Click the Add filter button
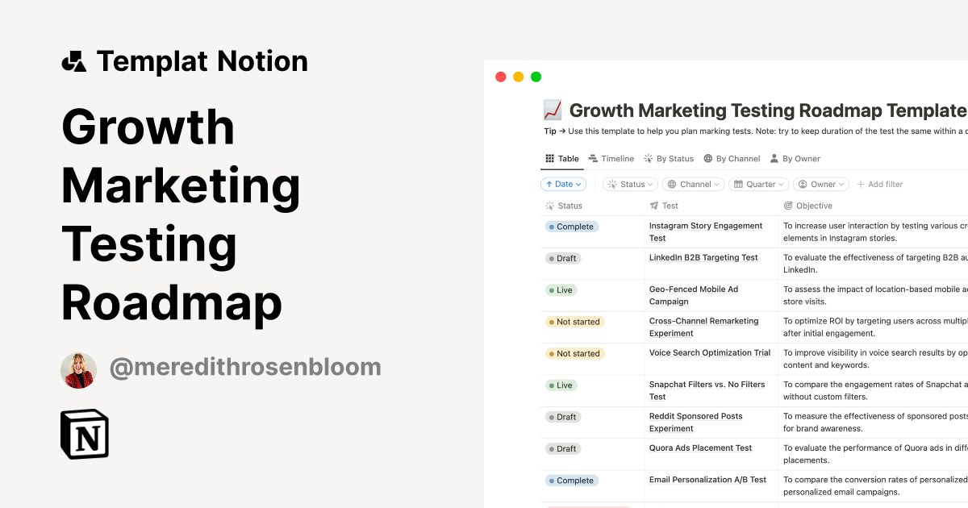This screenshot has height=508, width=968. click(879, 184)
